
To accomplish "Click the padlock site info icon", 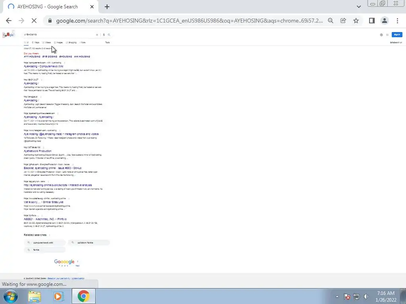I will coord(50,21).
